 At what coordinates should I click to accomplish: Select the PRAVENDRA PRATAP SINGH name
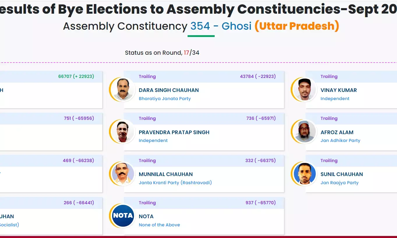[x=174, y=132]
